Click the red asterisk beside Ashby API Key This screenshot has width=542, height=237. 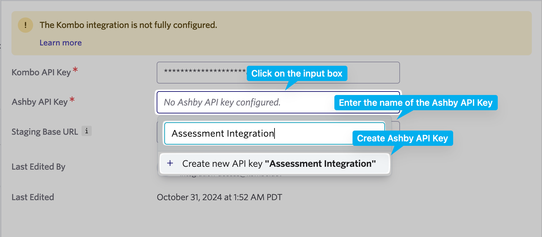72,100
